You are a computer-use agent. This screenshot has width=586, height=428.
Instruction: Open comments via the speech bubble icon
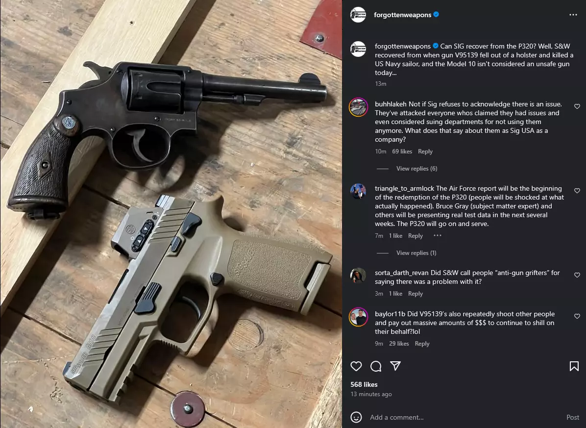pyautogui.click(x=376, y=366)
